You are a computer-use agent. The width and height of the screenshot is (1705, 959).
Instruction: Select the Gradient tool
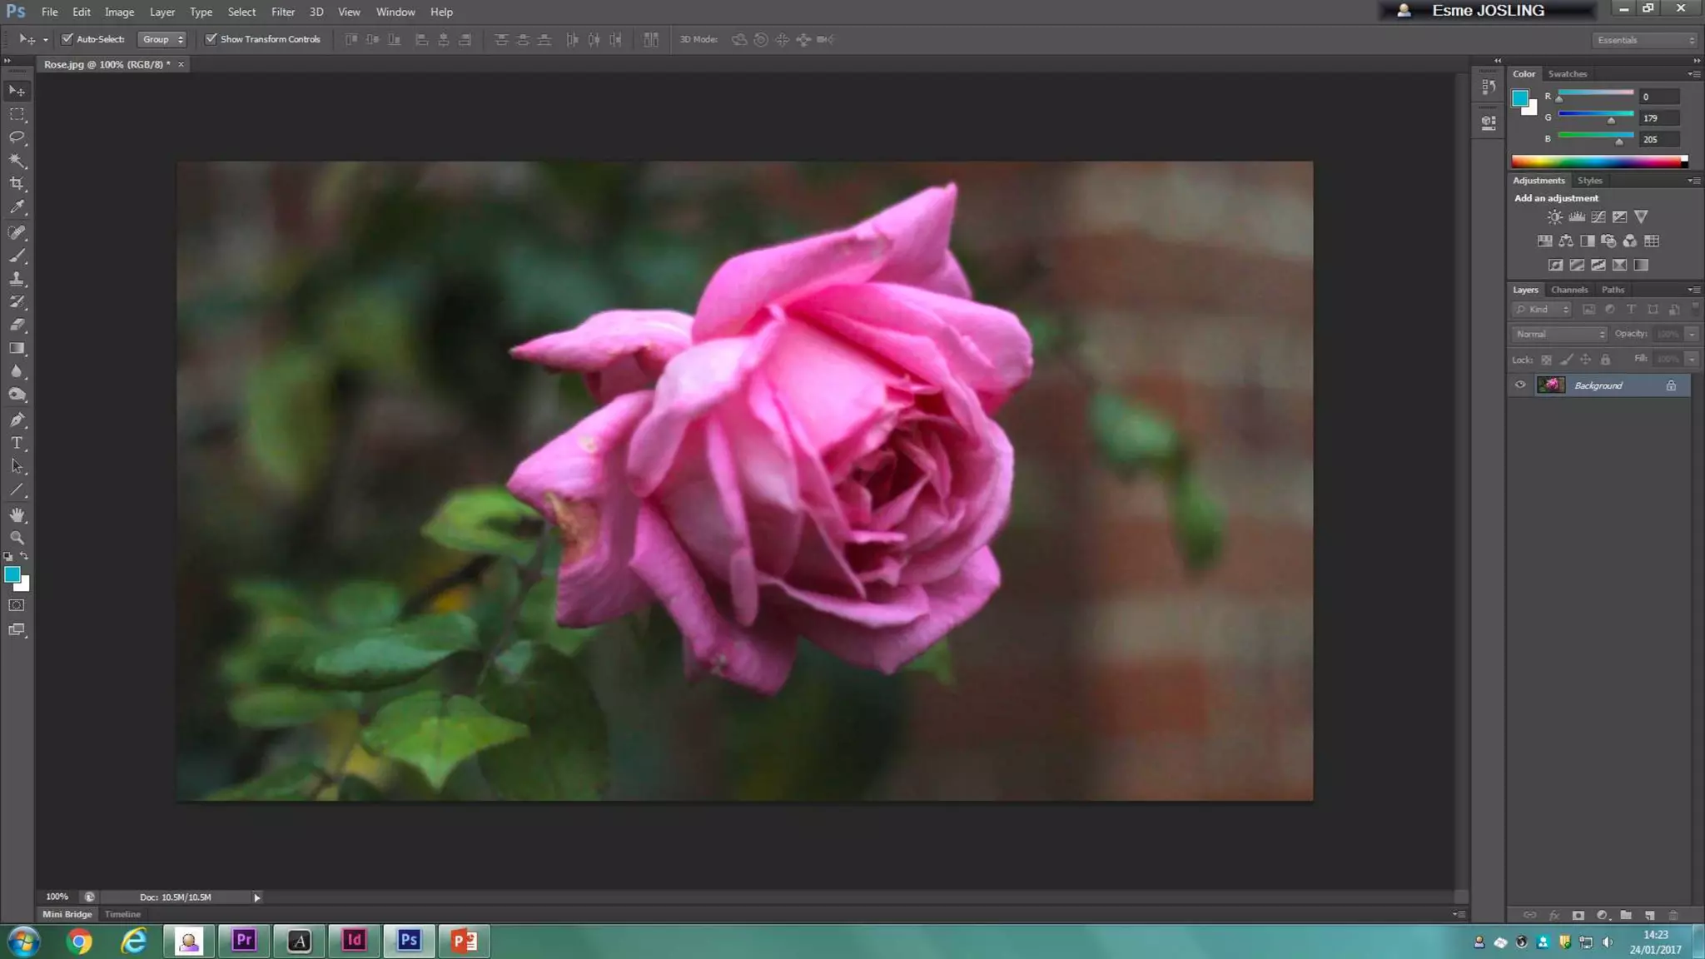[17, 349]
